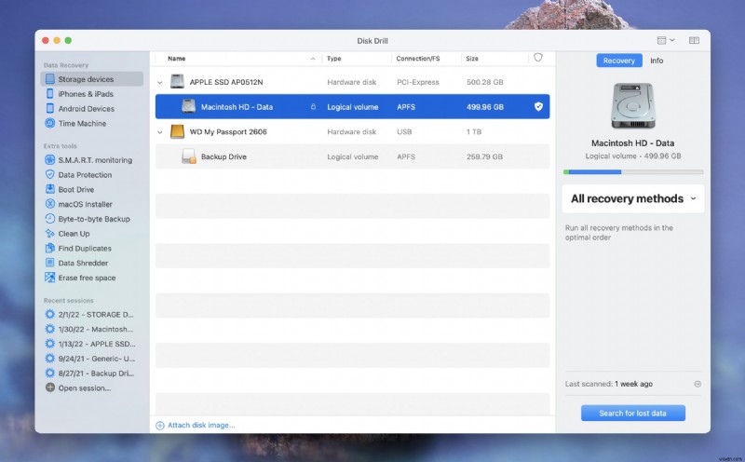Image resolution: width=745 pixels, height=462 pixels.
Task: Collapse the WD My Passport 2606 disk
Action: [x=160, y=132]
